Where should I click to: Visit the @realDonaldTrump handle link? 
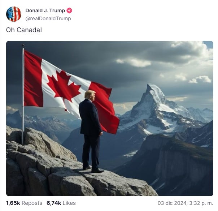point(48,18)
